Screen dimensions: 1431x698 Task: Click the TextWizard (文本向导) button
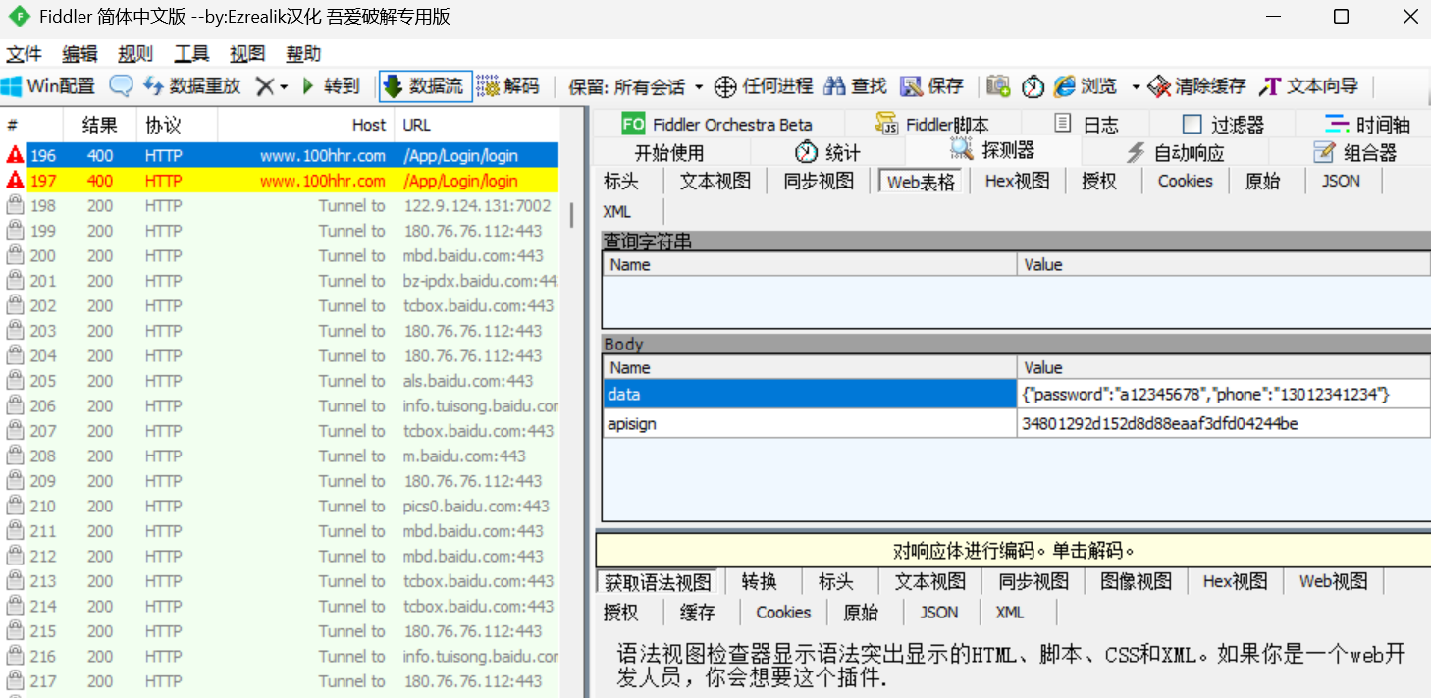point(1310,86)
